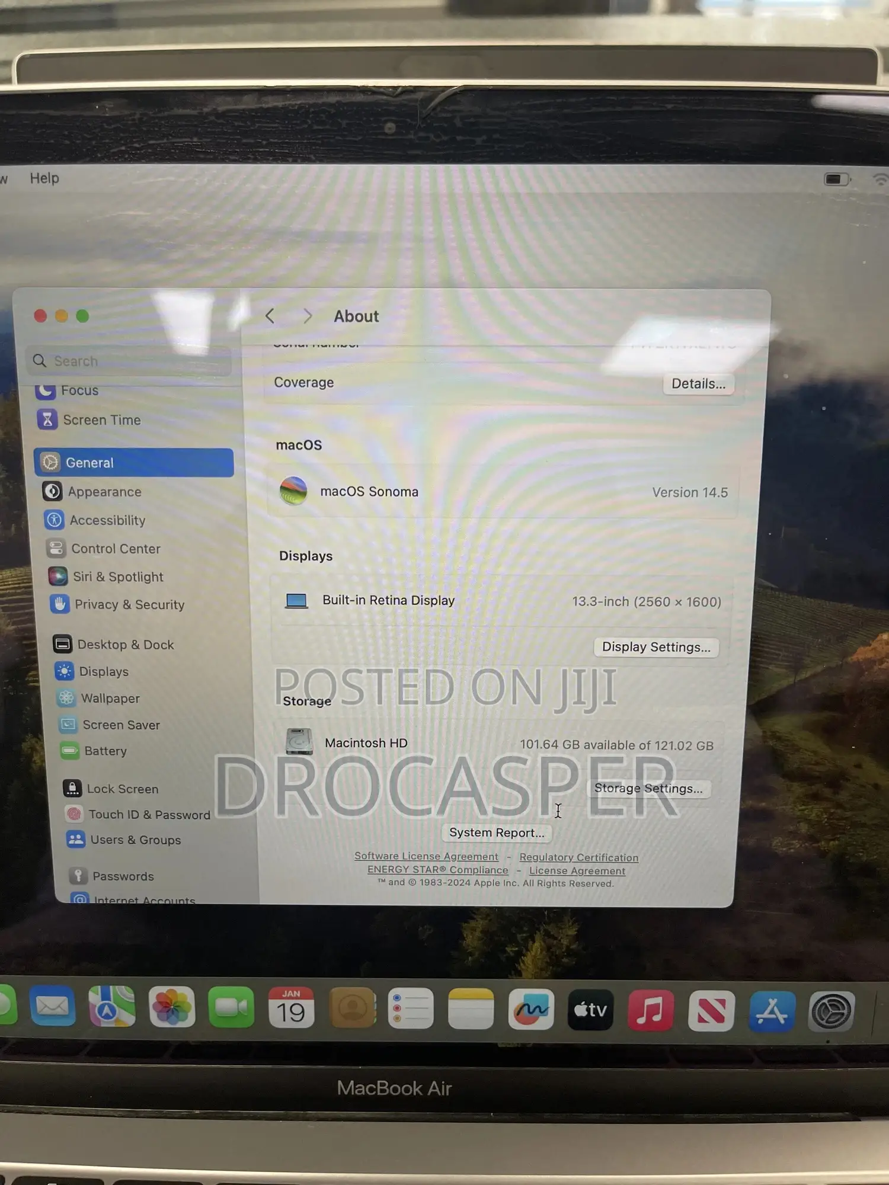The width and height of the screenshot is (889, 1185).
Task: Launch Maps app in Dock
Action: pyautogui.click(x=111, y=1006)
